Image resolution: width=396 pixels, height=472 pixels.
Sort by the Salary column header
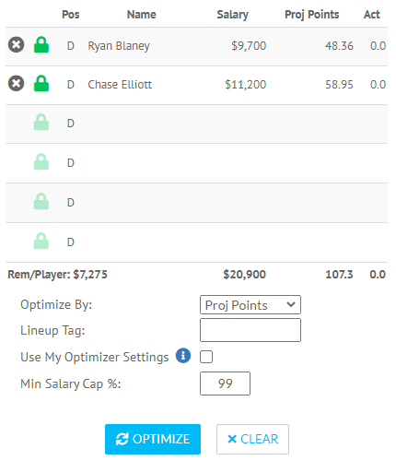click(x=232, y=15)
